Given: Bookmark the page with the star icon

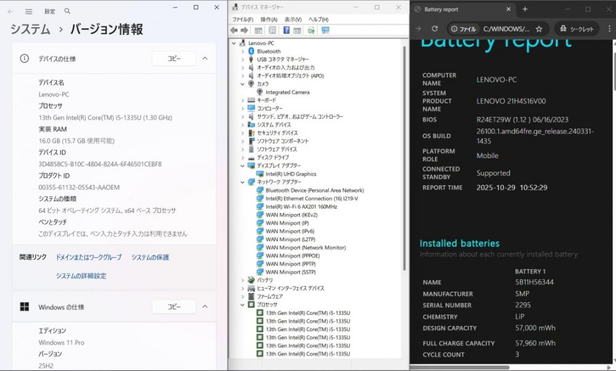Looking at the screenshot, I should pos(539,29).
